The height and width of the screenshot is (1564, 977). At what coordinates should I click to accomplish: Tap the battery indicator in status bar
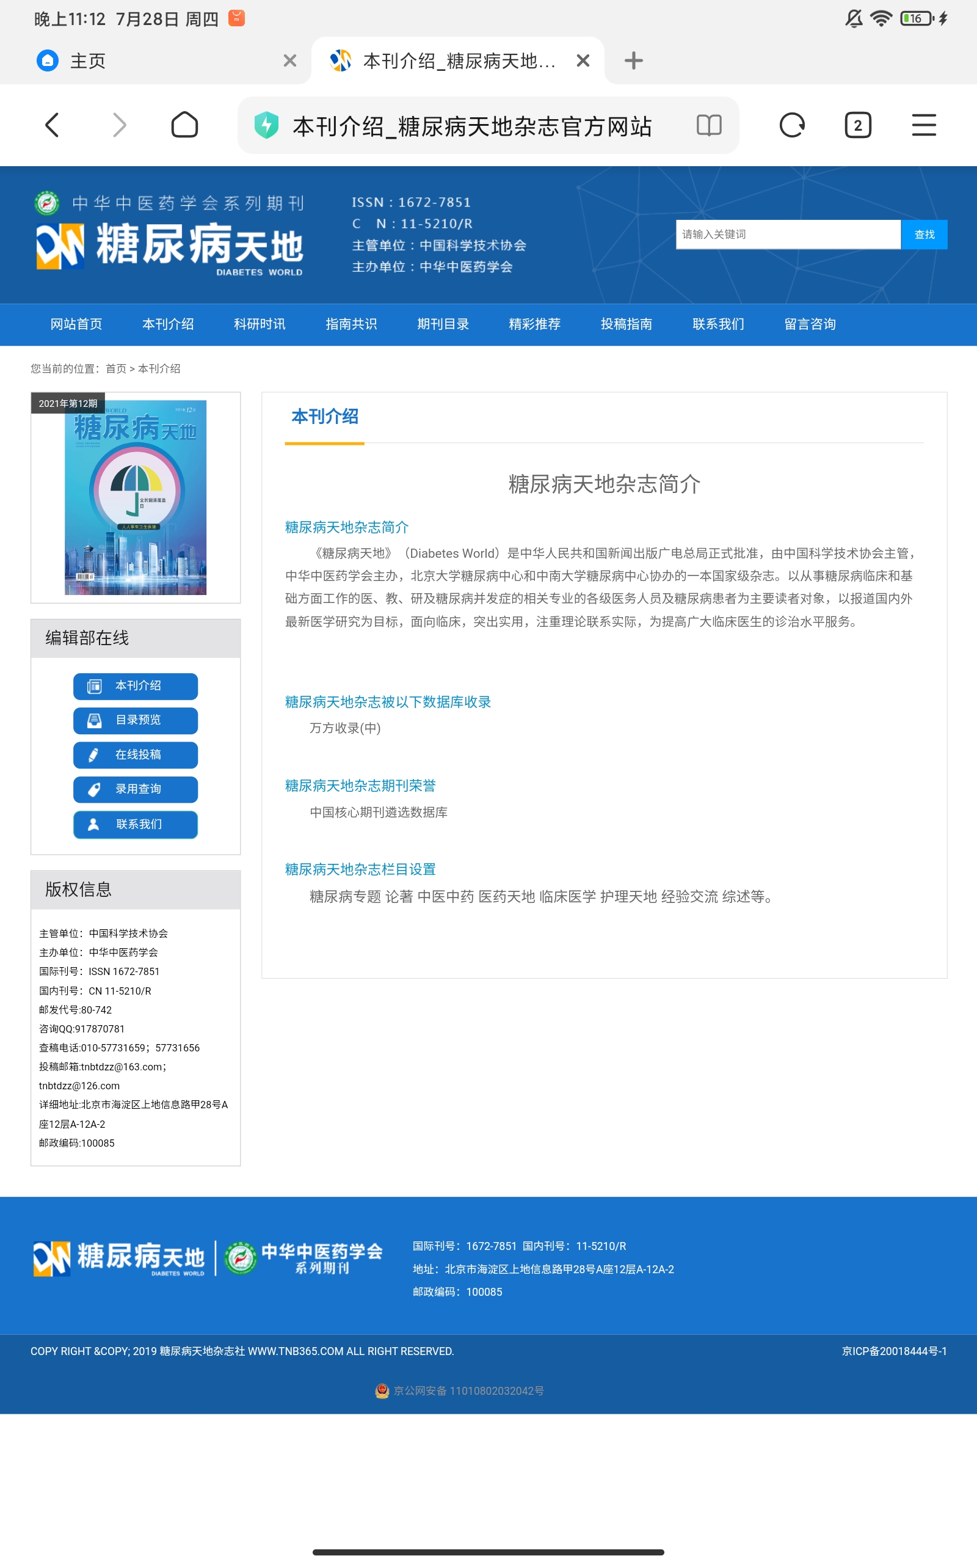(918, 18)
